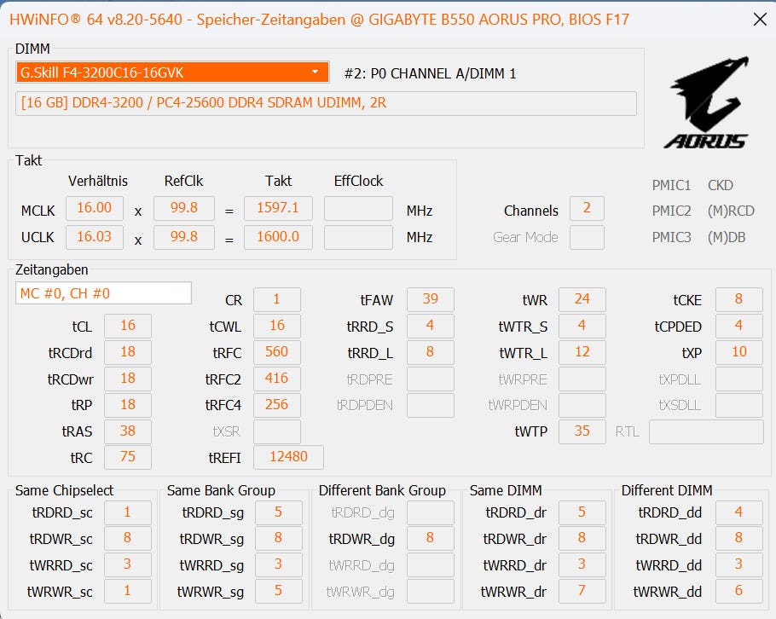
Task: Click the tRRD_L value field
Action: 431,352
